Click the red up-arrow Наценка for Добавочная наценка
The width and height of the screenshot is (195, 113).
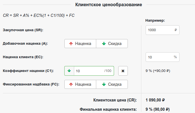coord(80,44)
